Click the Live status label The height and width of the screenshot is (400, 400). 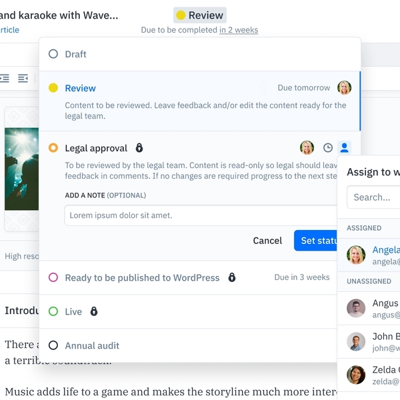pos(73,311)
